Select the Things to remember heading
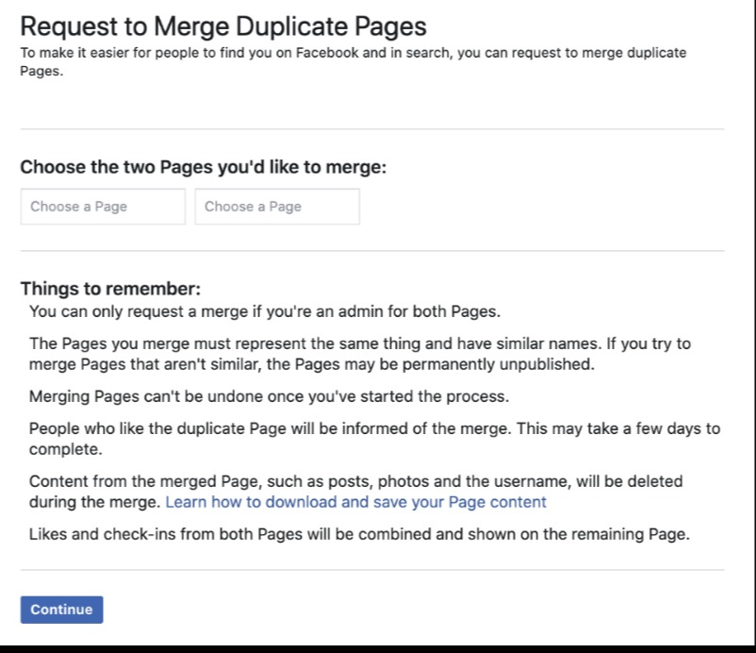Screen dimensions: 756x653 click(x=110, y=289)
